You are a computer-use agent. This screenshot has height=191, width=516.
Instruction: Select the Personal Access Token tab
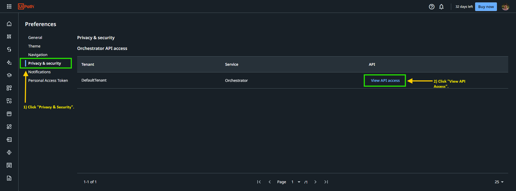tap(48, 80)
